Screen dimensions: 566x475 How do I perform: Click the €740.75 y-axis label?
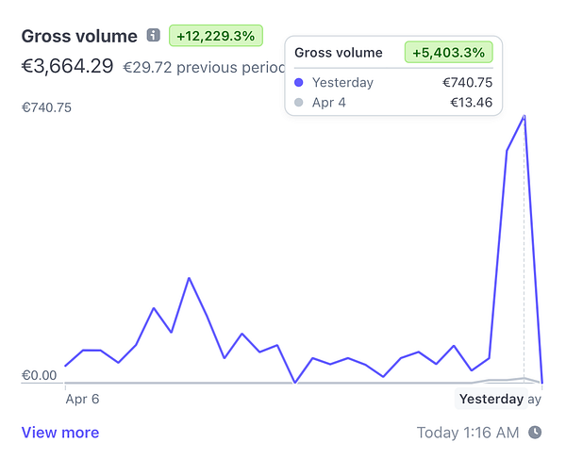pyautogui.click(x=46, y=107)
